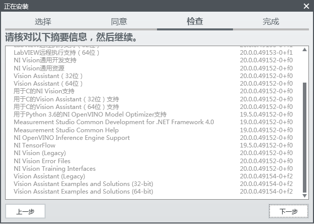This screenshot has height=224, width=314.
Task: Select NI Vision通用开发支持 entry
Action: coord(45,60)
